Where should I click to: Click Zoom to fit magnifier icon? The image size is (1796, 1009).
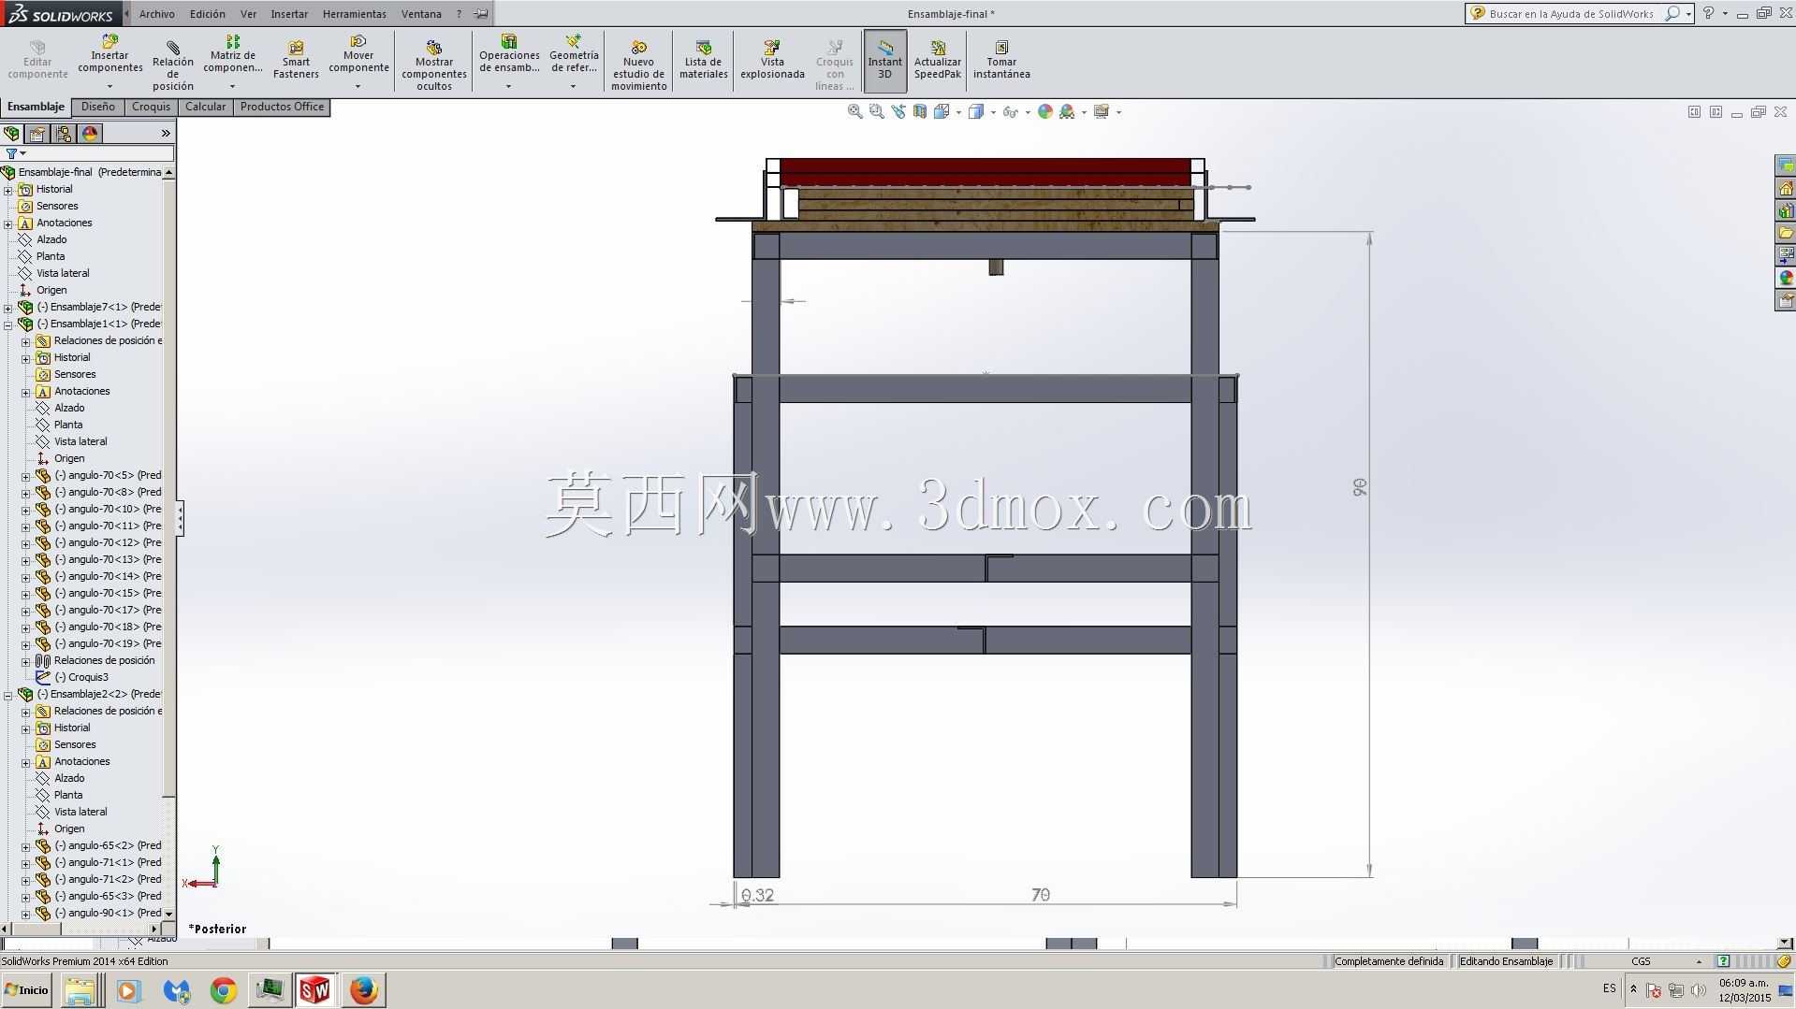tap(854, 111)
